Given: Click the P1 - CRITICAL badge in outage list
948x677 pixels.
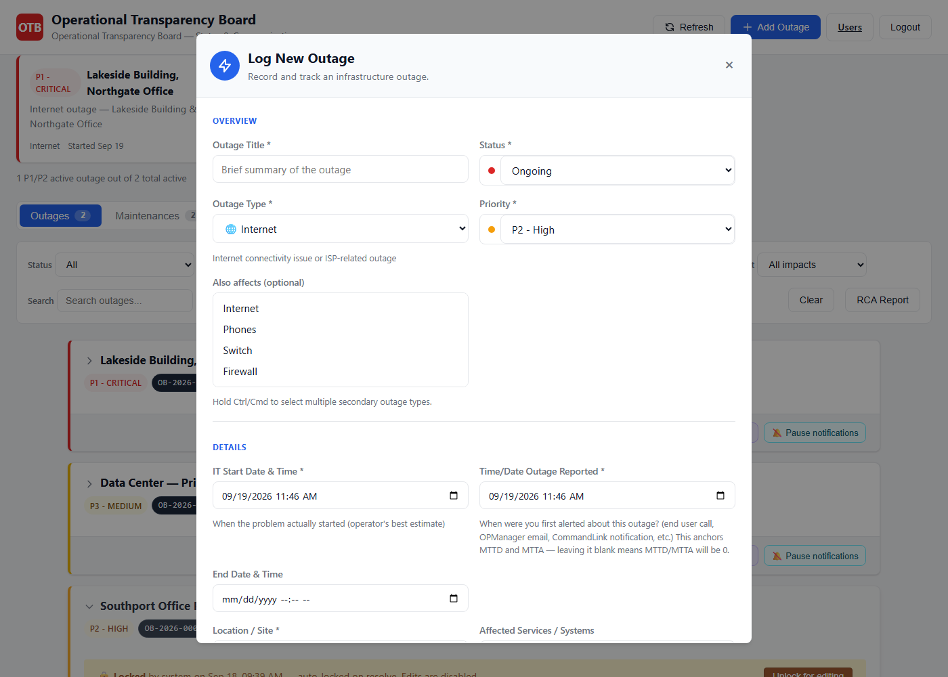Looking at the screenshot, I should pyautogui.click(x=116, y=383).
